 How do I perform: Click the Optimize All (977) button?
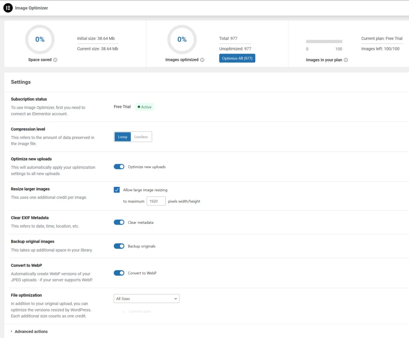click(x=237, y=58)
